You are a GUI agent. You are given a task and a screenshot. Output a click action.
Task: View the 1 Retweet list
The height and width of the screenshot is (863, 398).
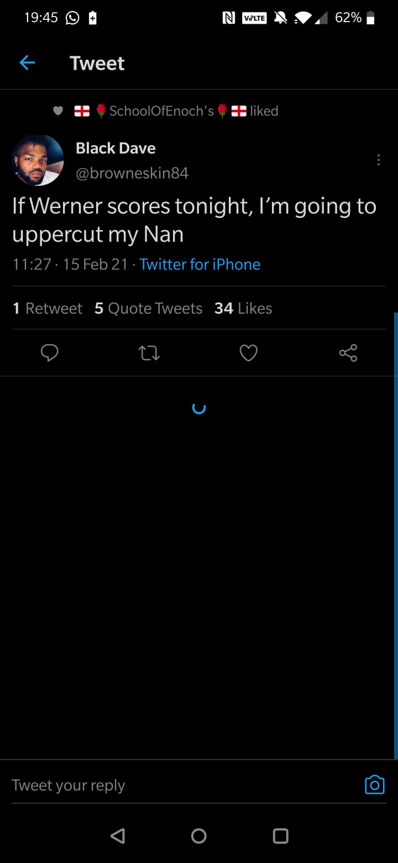[48, 308]
